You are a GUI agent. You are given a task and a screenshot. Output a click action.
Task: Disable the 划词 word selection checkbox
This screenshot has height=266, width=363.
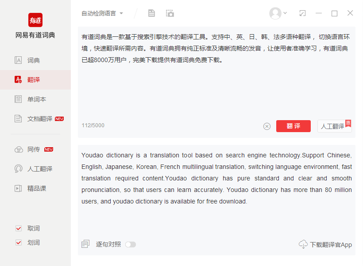tap(19, 242)
